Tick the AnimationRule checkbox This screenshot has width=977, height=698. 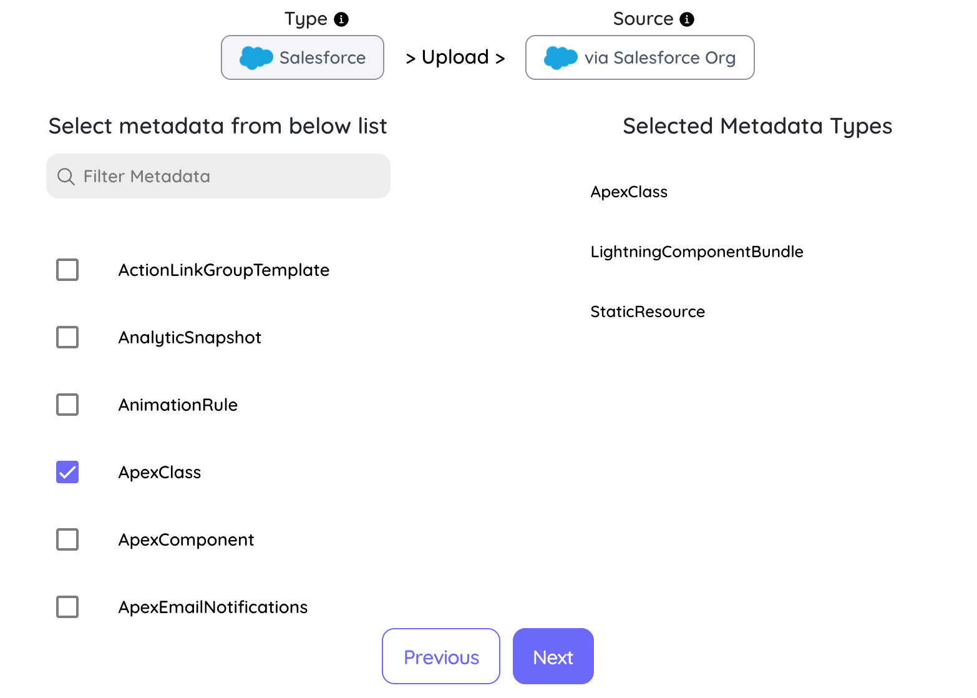[67, 405]
